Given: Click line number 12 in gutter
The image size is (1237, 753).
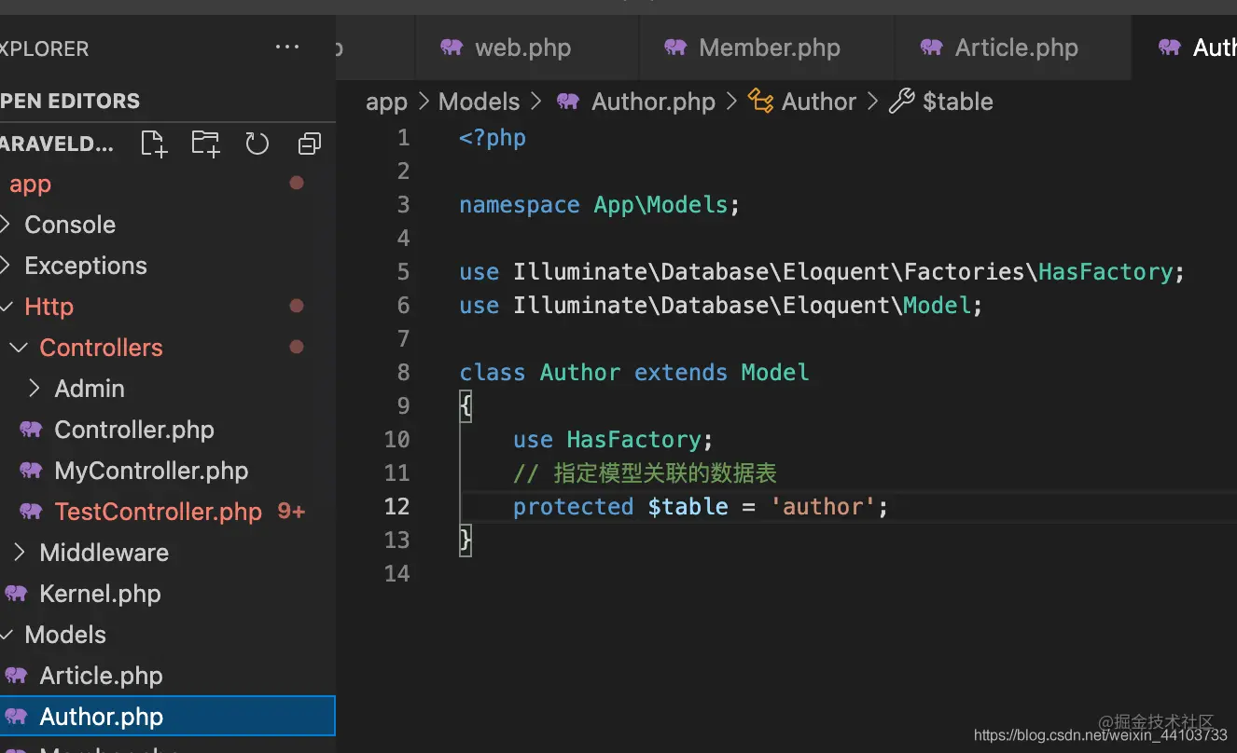Looking at the screenshot, I should click(x=397, y=506).
